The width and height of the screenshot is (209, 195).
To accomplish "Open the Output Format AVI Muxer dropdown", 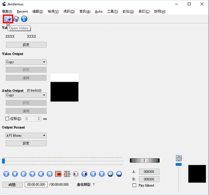I will (x=26, y=135).
